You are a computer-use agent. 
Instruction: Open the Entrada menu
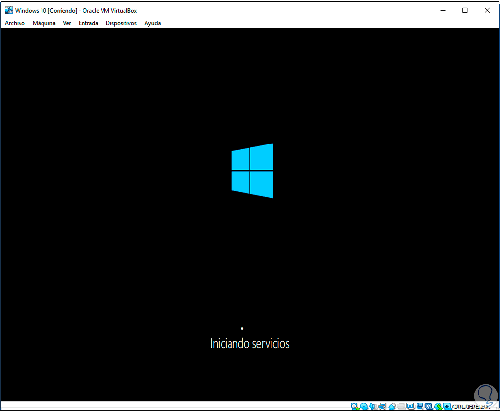tap(88, 23)
